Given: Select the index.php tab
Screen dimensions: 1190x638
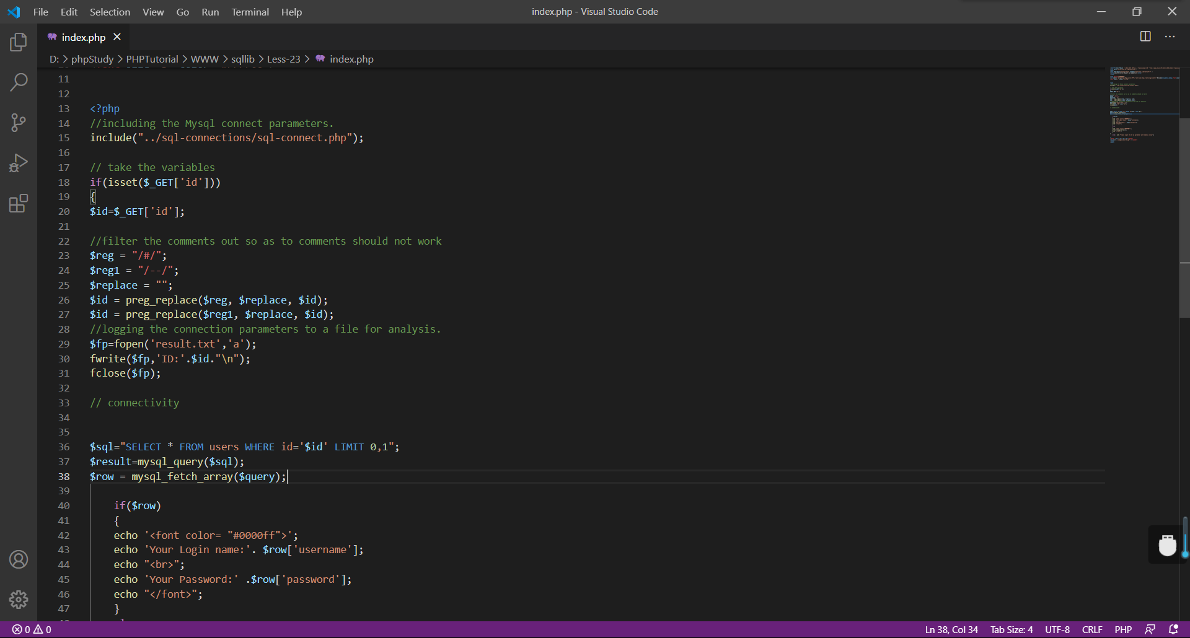Looking at the screenshot, I should click(83, 37).
